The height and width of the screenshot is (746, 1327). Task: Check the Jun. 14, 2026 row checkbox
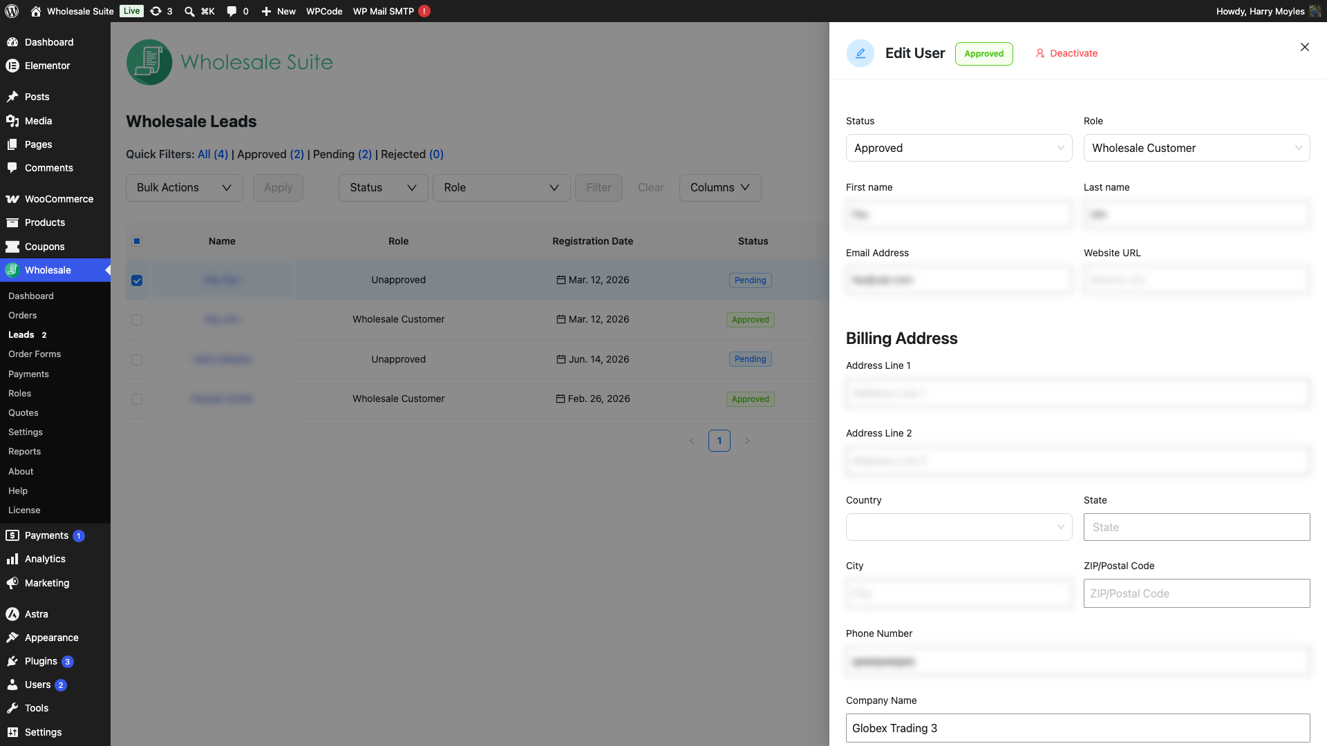point(137,360)
